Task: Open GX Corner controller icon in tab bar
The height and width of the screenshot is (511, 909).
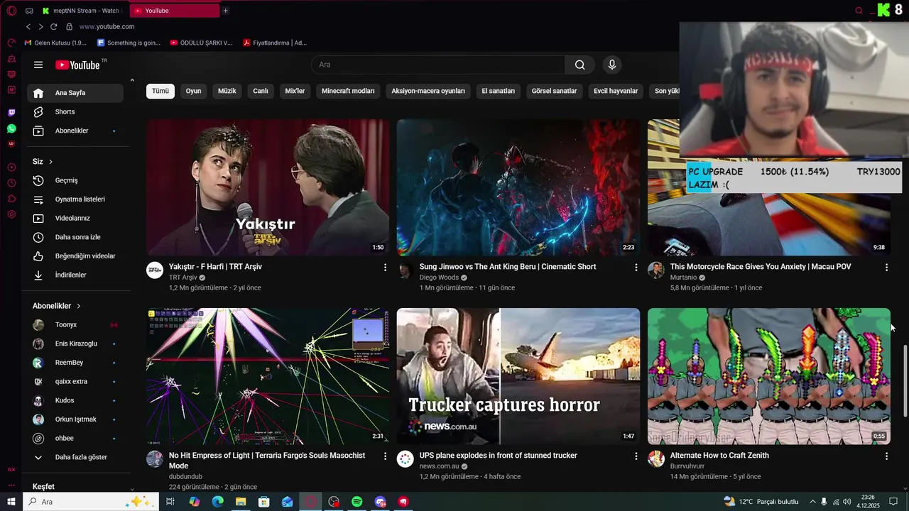Action: [x=29, y=11]
